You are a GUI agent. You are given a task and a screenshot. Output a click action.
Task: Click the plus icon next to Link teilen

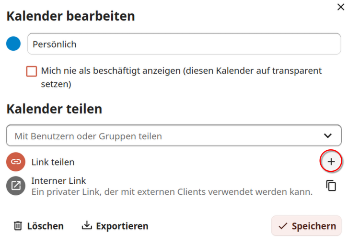click(331, 162)
